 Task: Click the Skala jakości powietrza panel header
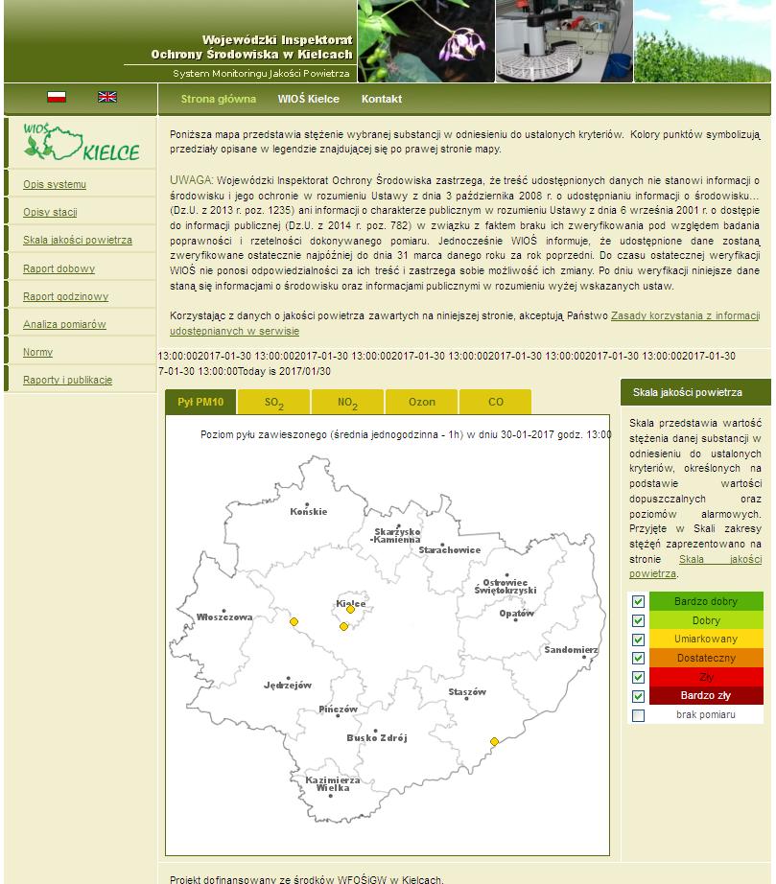point(695,392)
